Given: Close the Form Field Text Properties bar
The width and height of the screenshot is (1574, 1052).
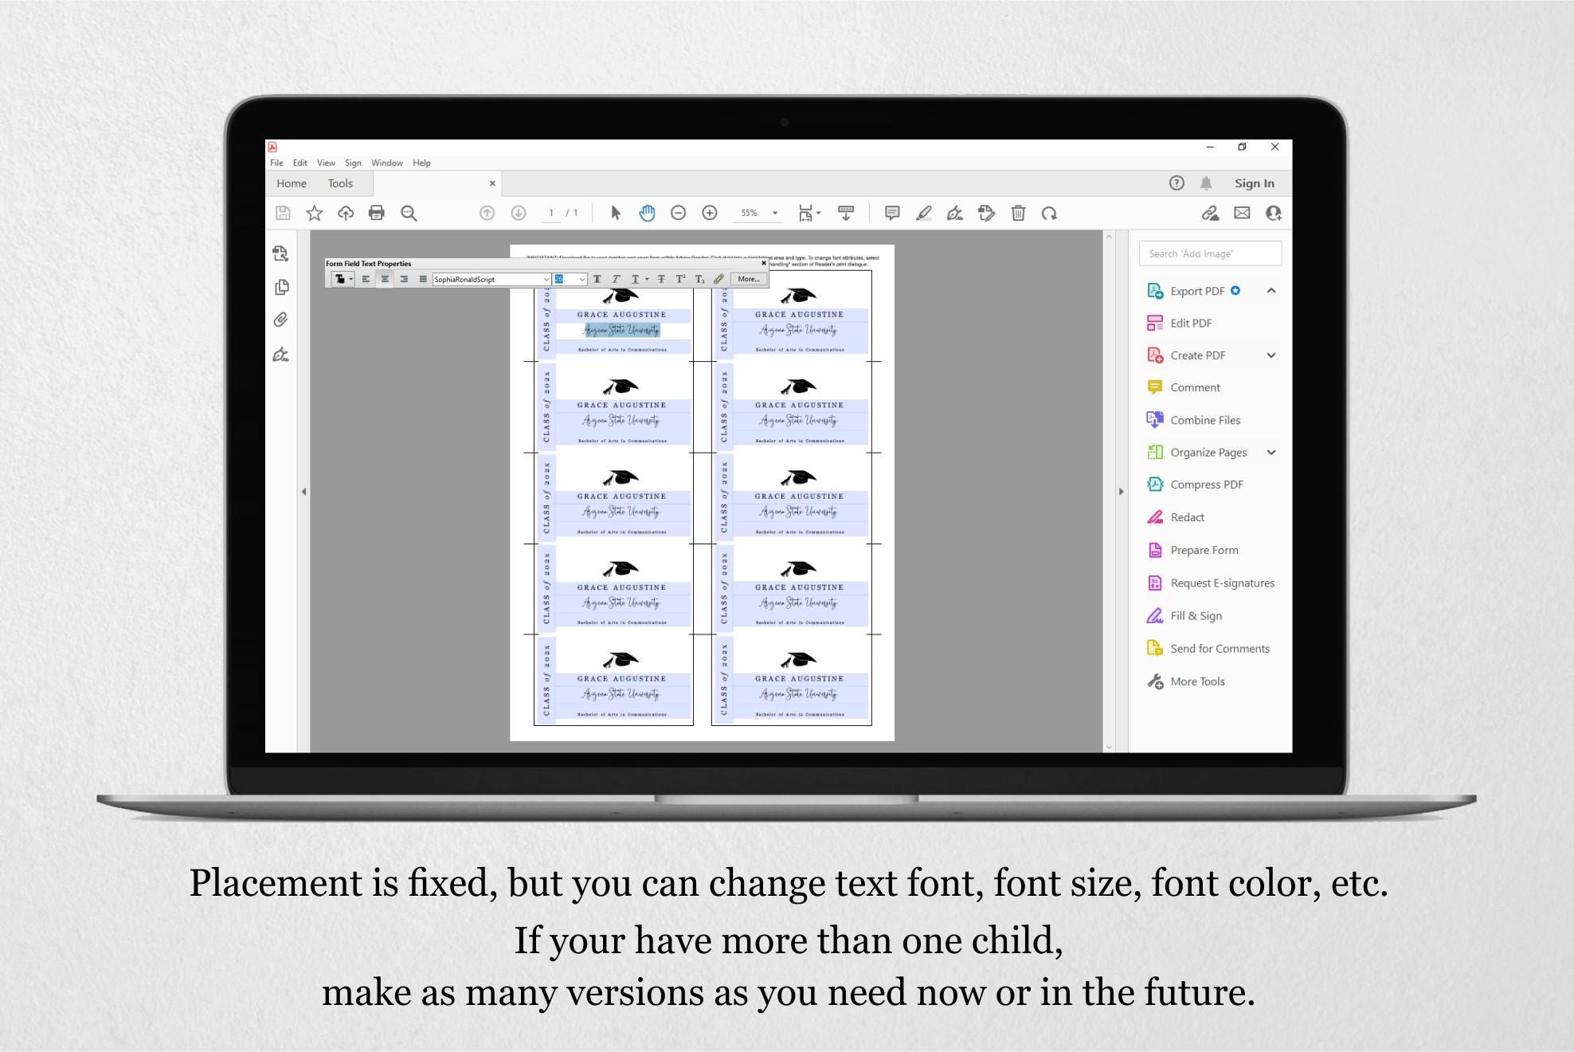Looking at the screenshot, I should coord(764,263).
